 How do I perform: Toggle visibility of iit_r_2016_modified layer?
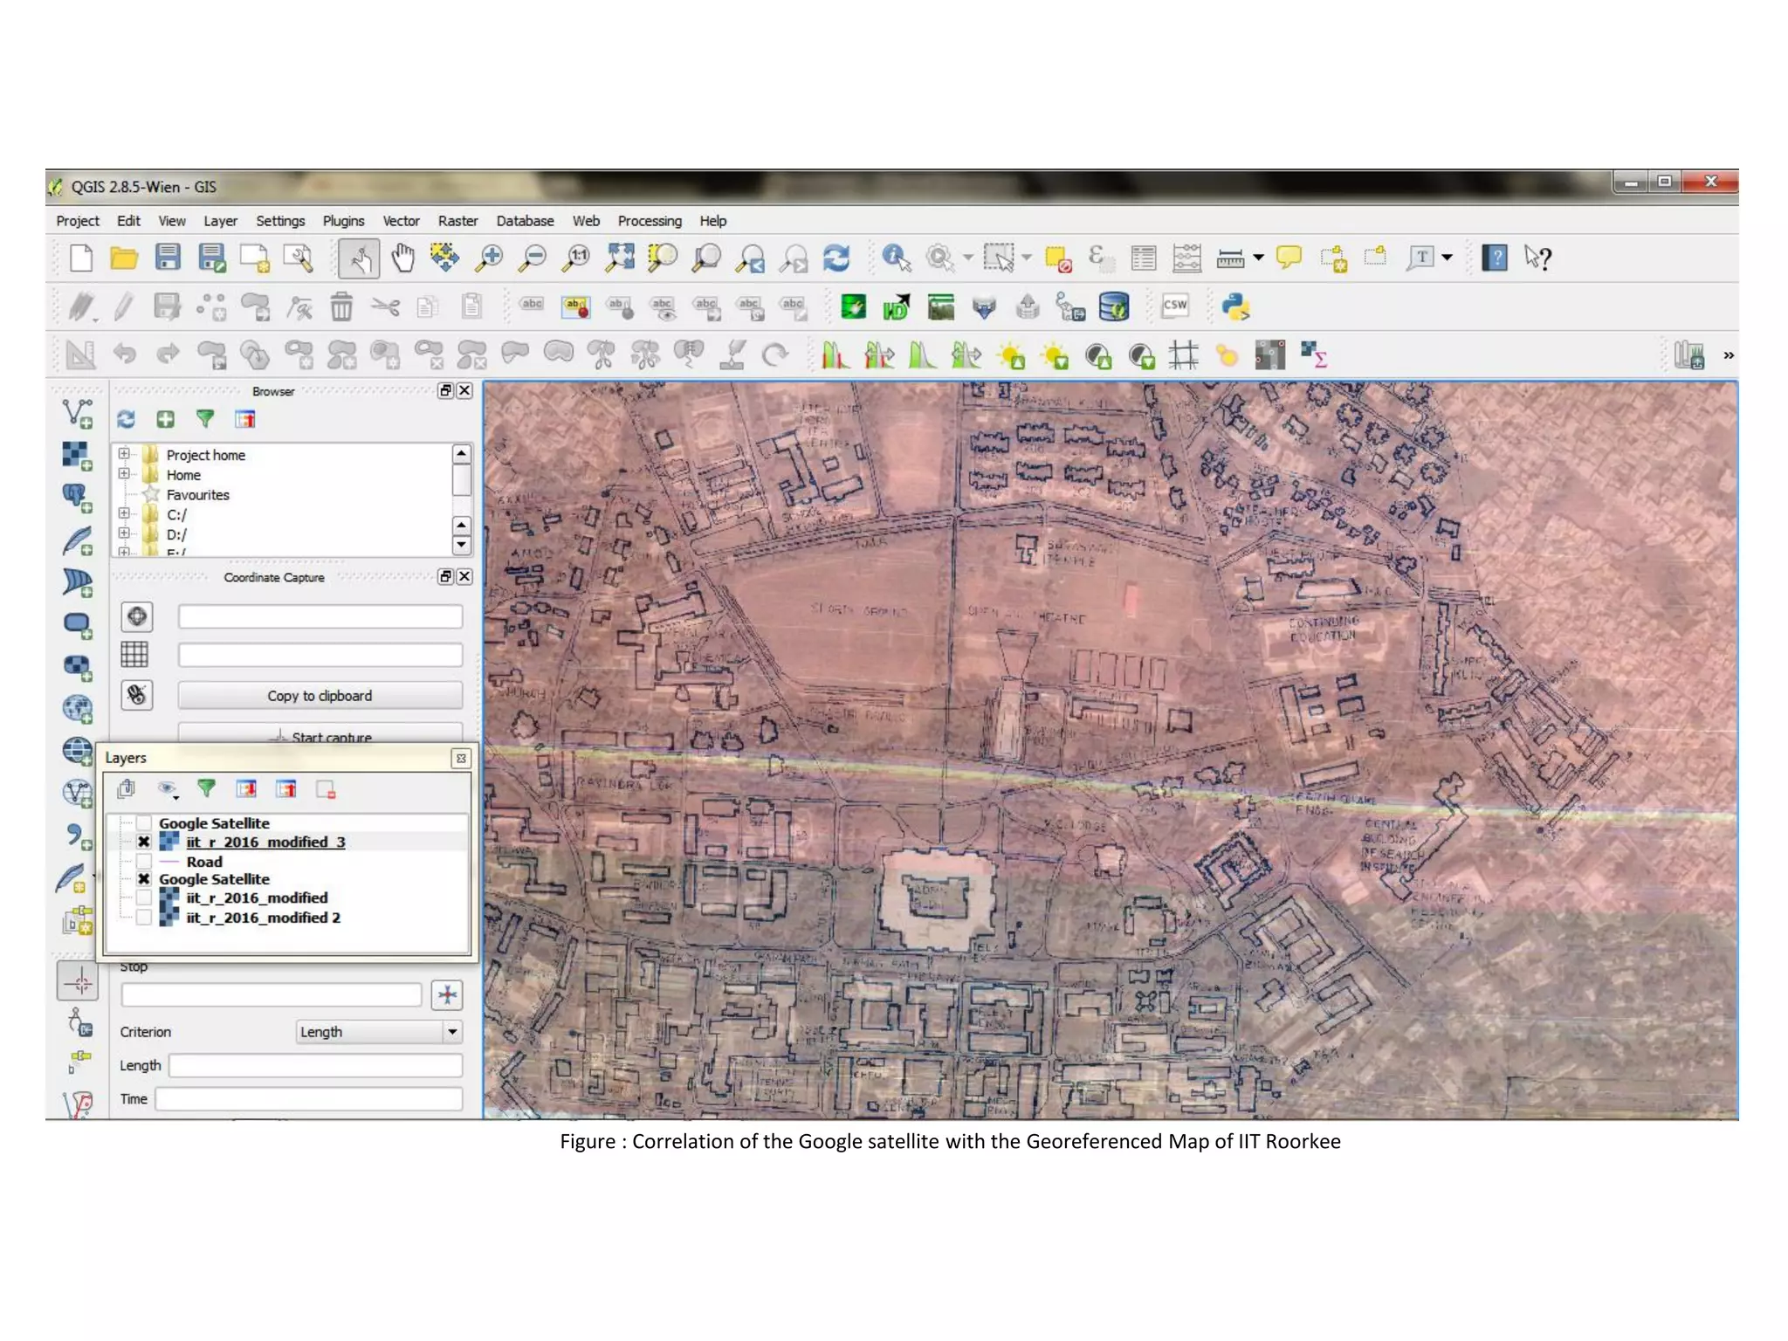click(x=144, y=898)
